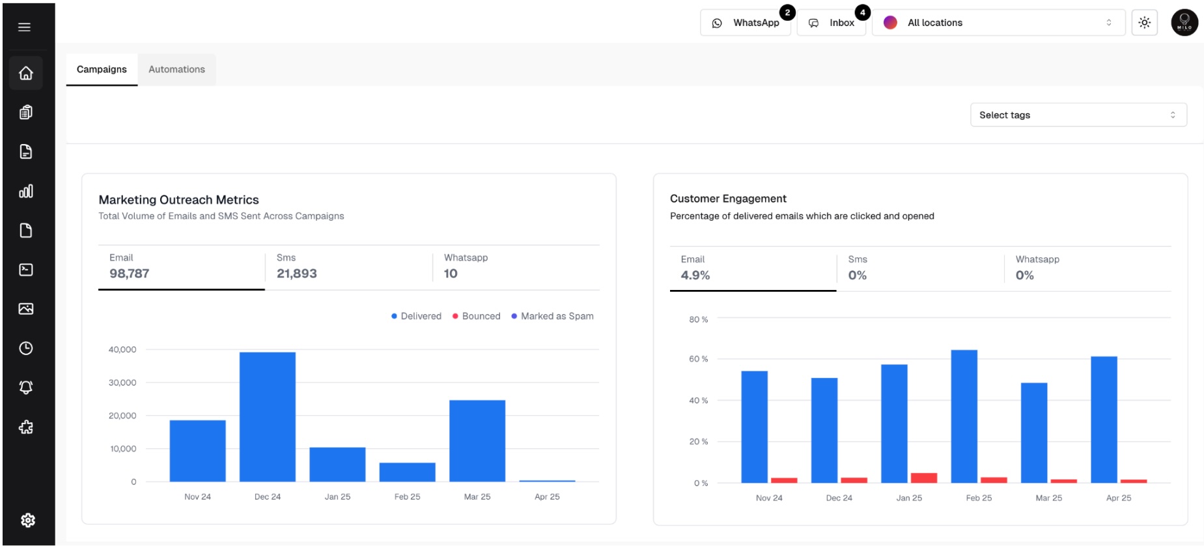Click the Dec 24 bar in outreach chart
Viewport: 1204px width, 546px height.
[267, 417]
